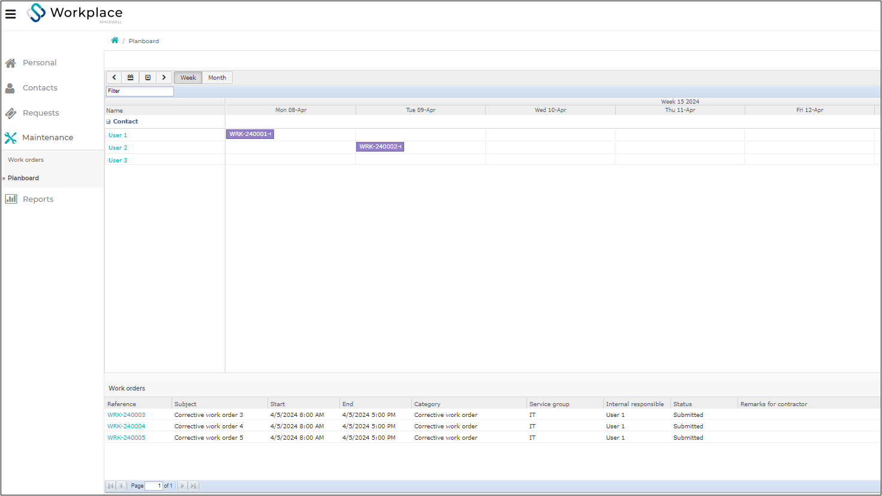
Task: Click the Maintenance tools icon
Action: [10, 138]
